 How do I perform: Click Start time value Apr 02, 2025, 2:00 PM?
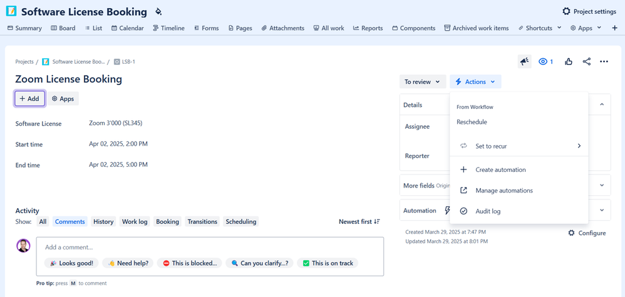(x=118, y=144)
